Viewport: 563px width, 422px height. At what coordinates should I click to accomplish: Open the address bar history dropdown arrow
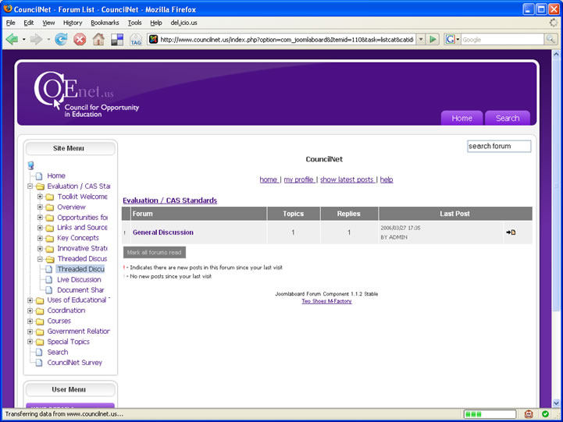pos(421,39)
